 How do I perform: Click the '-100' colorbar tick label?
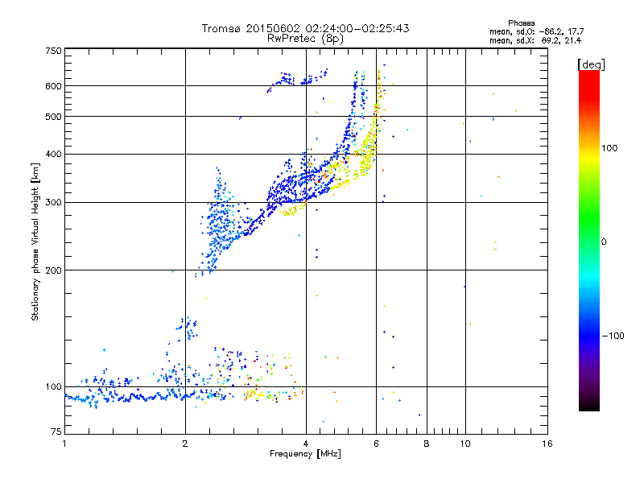click(x=613, y=336)
